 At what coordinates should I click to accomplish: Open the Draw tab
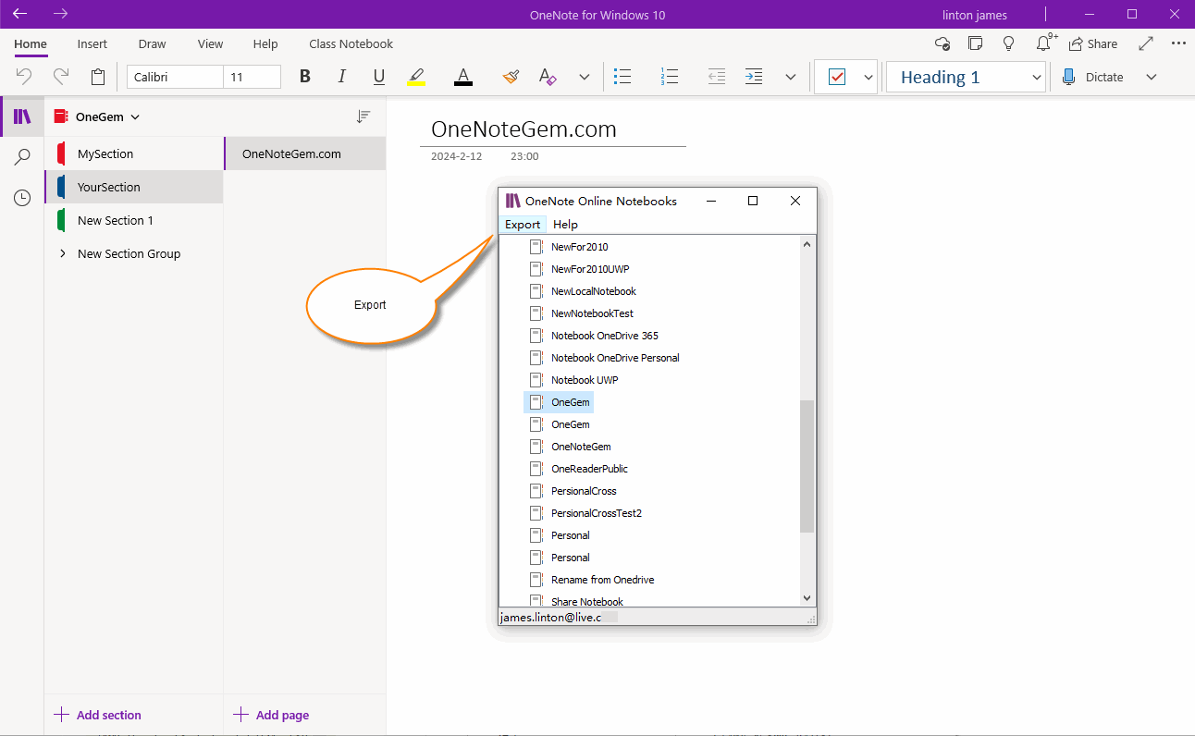coord(153,43)
